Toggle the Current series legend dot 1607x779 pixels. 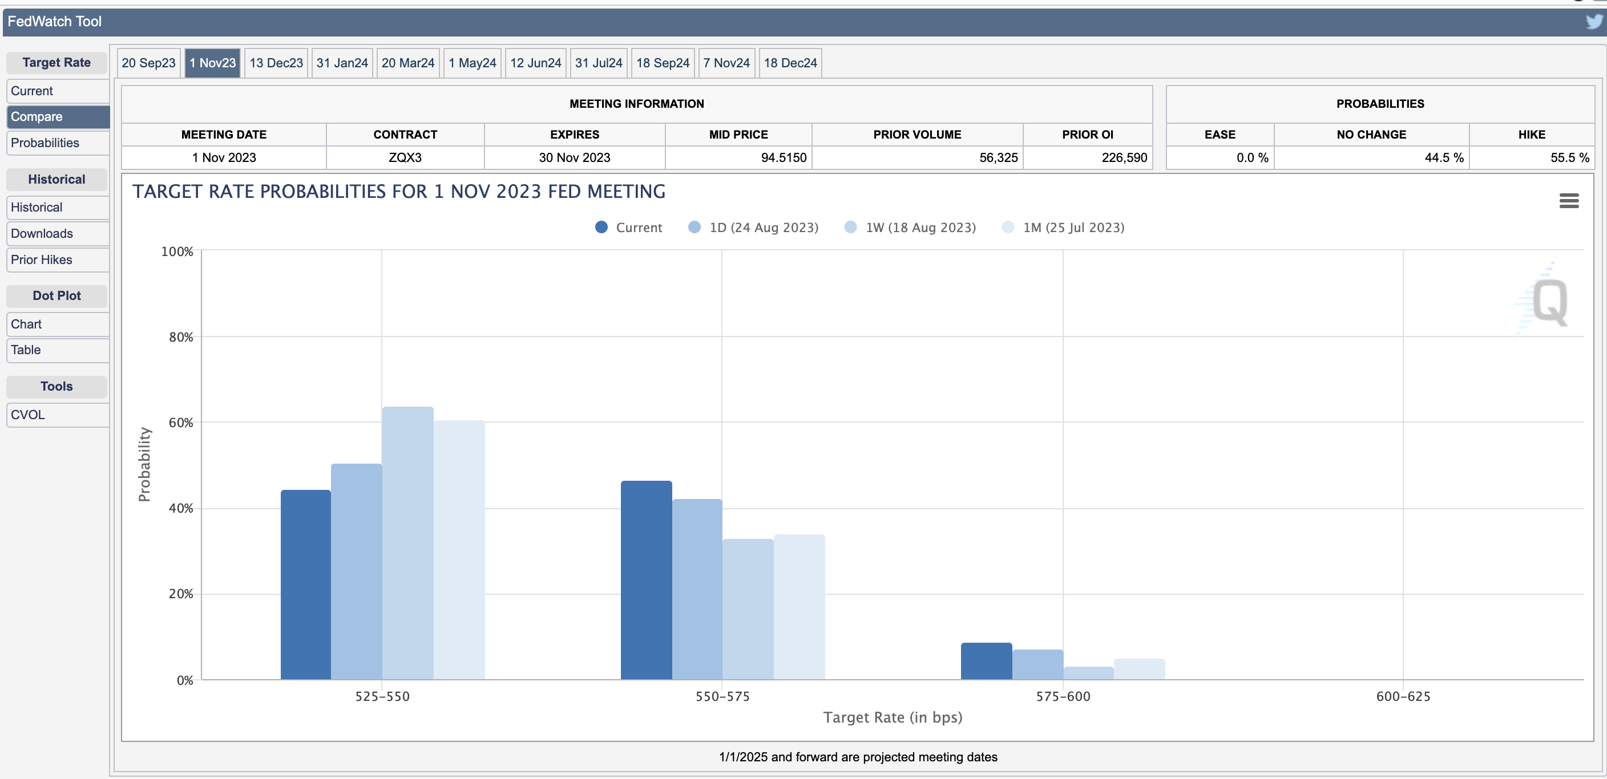pyautogui.click(x=601, y=228)
